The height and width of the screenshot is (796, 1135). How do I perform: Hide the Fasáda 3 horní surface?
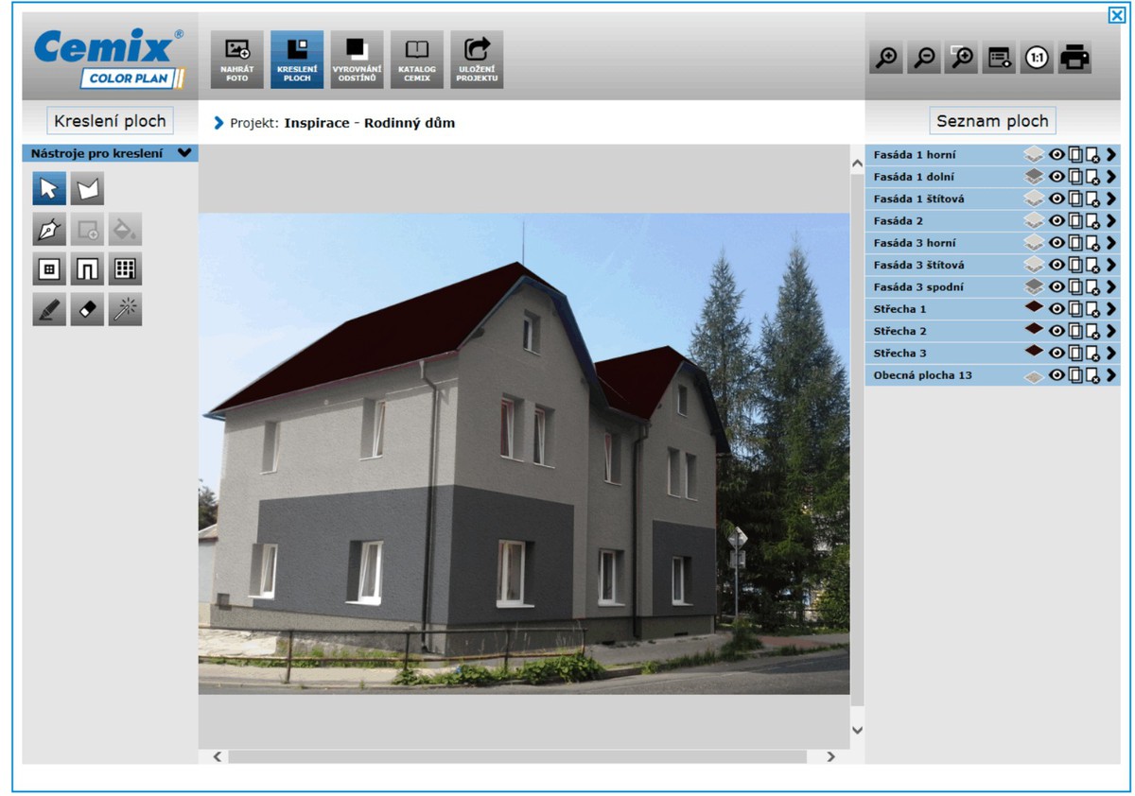click(1057, 243)
